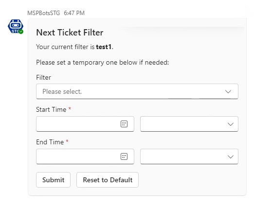
Task: Click the Submit button
Action: 53,180
